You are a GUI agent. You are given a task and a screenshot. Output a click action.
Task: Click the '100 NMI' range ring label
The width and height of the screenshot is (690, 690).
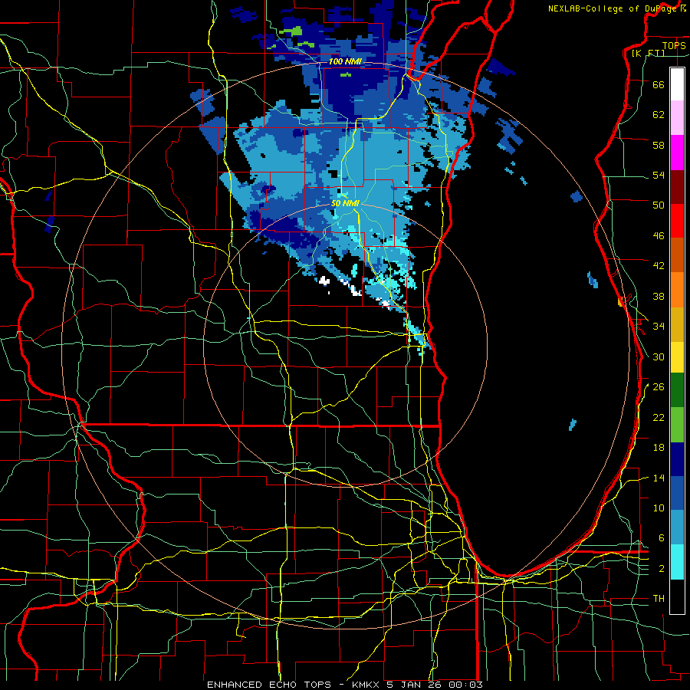click(345, 61)
